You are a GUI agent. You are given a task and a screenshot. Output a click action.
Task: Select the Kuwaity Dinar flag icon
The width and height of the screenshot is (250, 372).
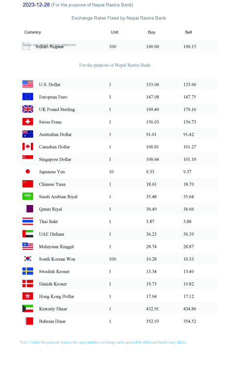click(x=28, y=309)
